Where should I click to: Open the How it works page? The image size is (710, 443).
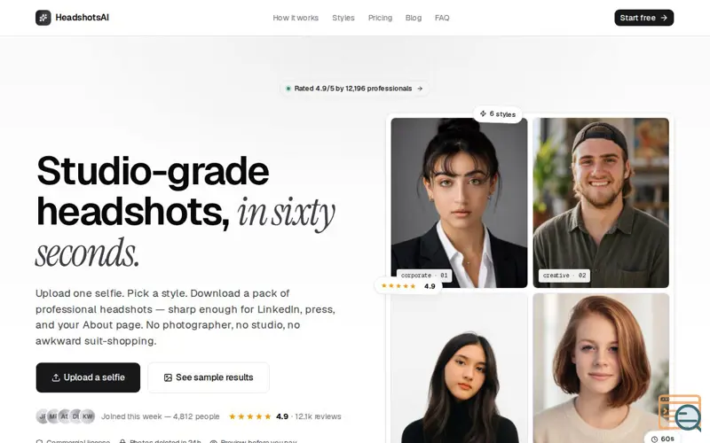296,18
